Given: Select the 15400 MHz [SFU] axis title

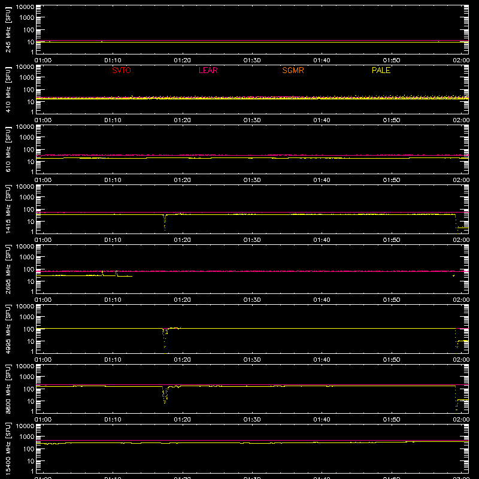Looking at the screenshot, I should tap(8, 448).
